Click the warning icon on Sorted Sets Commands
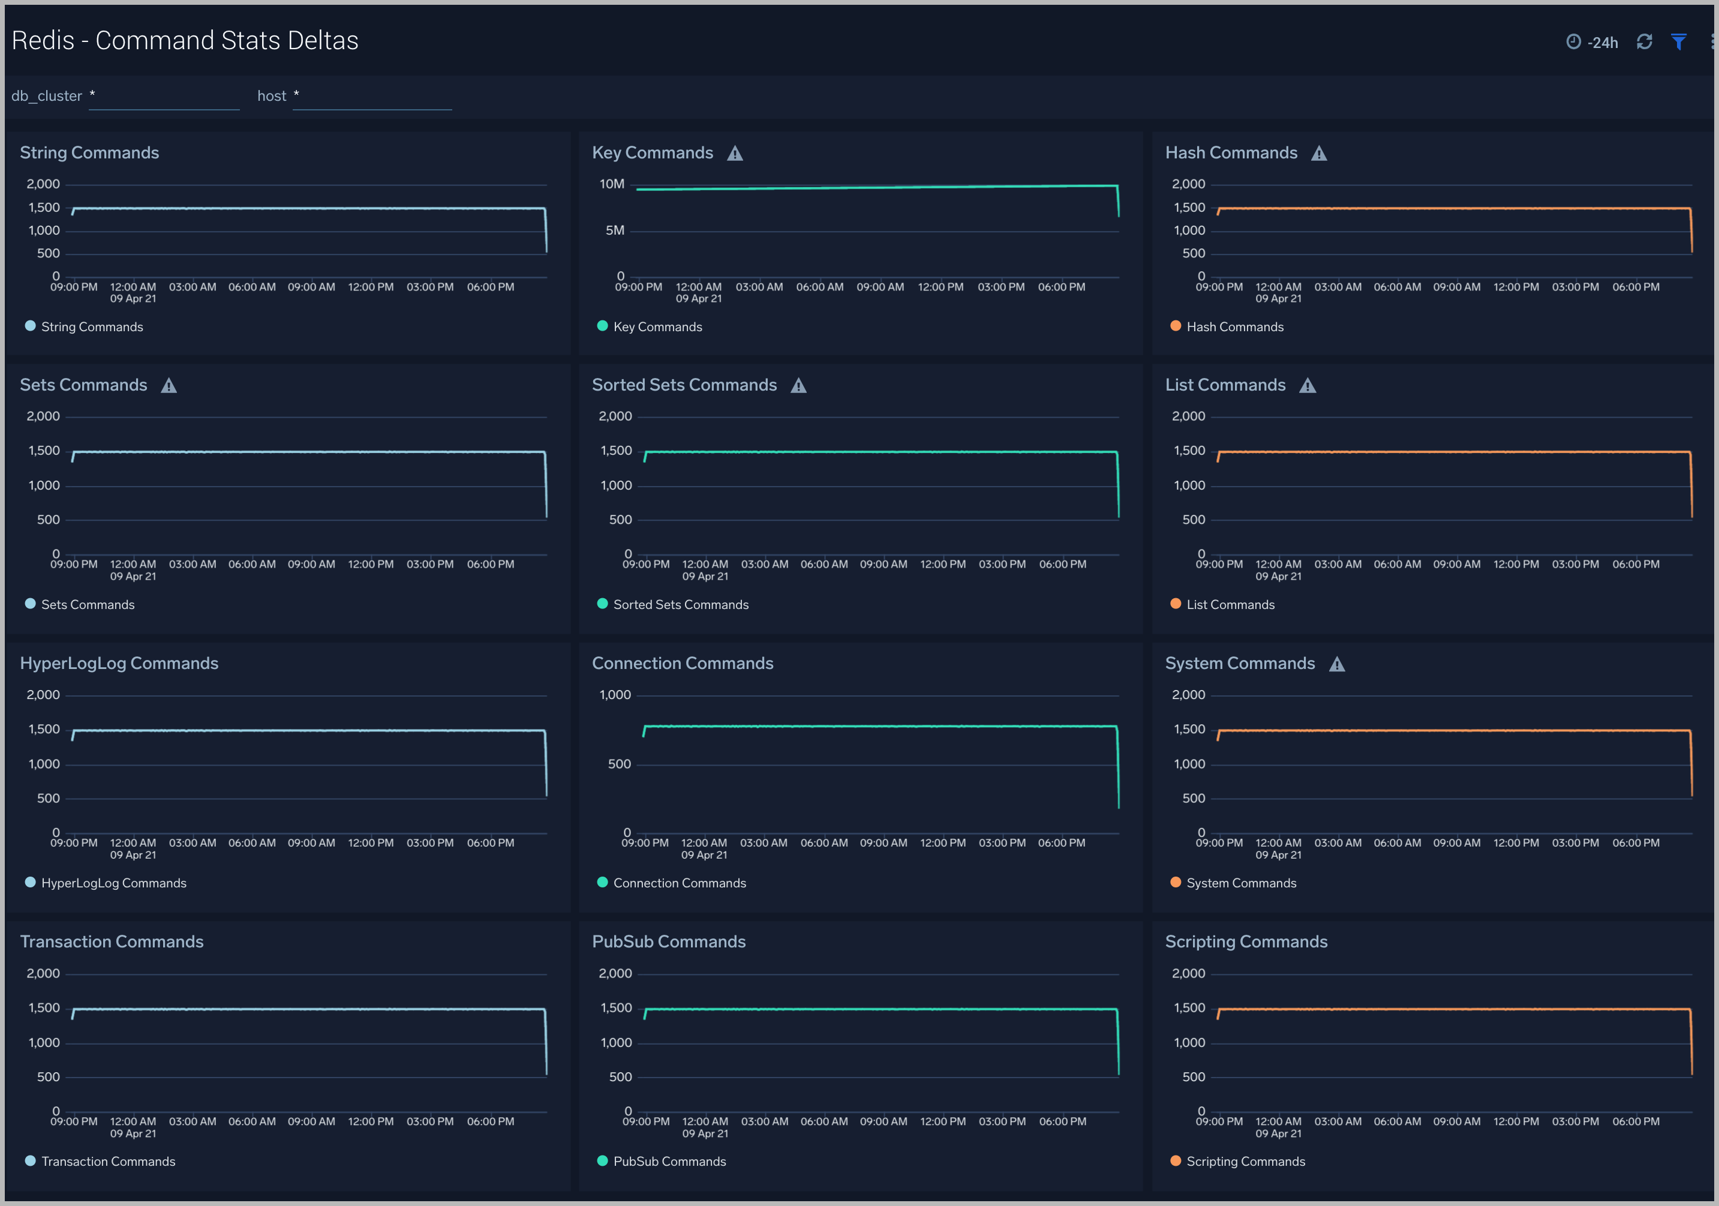The image size is (1719, 1206). 799,385
